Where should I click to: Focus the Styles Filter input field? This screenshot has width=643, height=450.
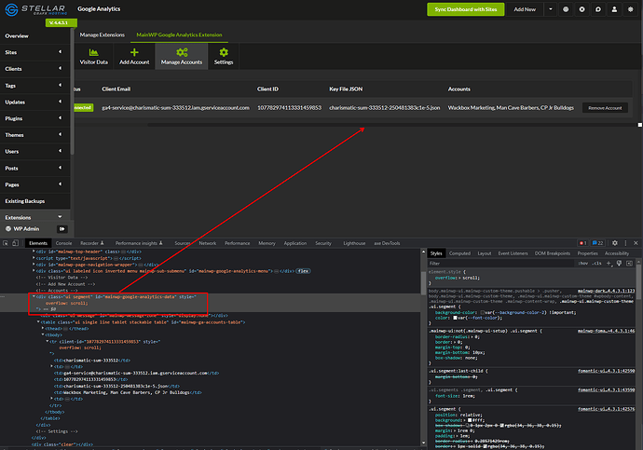(501, 264)
